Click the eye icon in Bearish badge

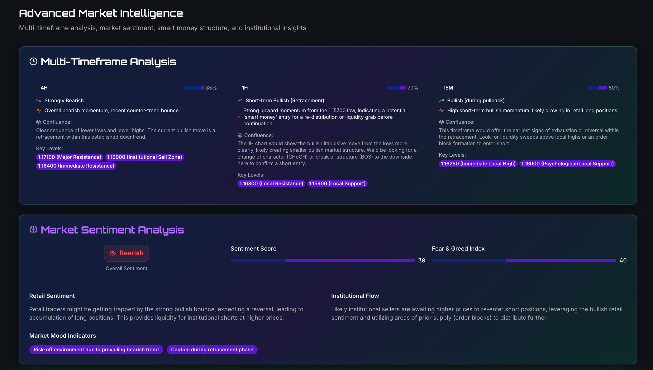113,253
